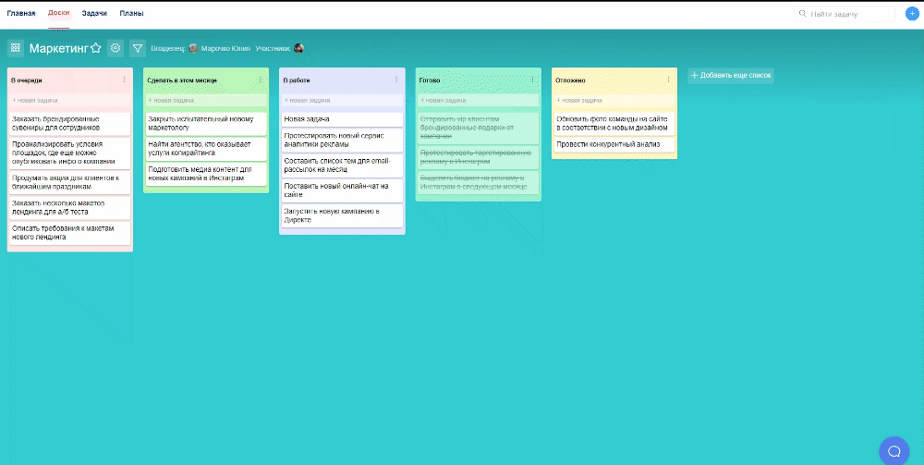924x465 pixels.
Task: Switch to the Задачи tab
Action: point(94,14)
